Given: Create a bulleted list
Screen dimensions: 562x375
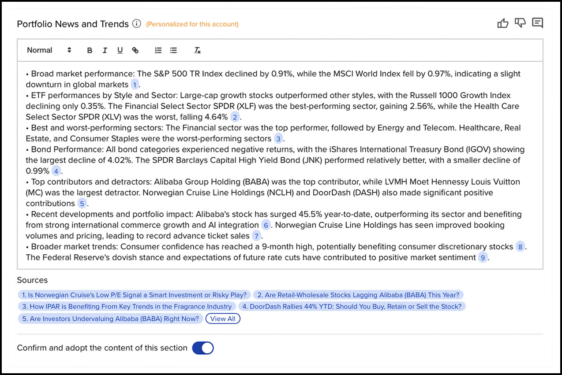Looking at the screenshot, I should 173,50.
